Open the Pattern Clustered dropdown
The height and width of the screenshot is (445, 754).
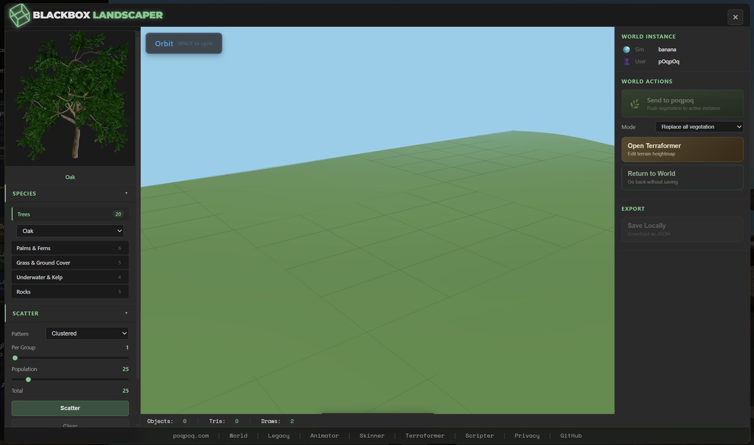pos(87,333)
